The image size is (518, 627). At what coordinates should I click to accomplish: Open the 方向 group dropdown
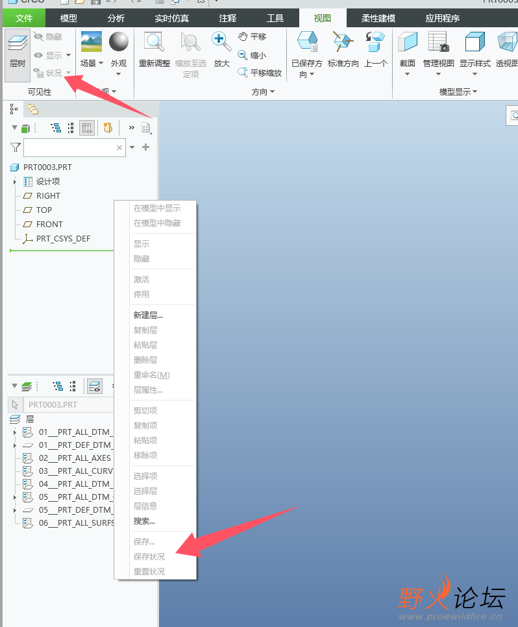[273, 92]
